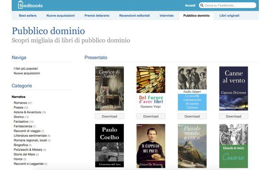Image resolution: width=269 pixels, height=170 pixels.
Task: Open Romans regionali, locali category
Action: (x=30, y=140)
